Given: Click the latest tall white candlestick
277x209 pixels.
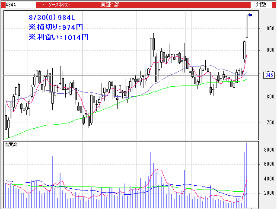Looking at the screenshot, I should [x=247, y=26].
